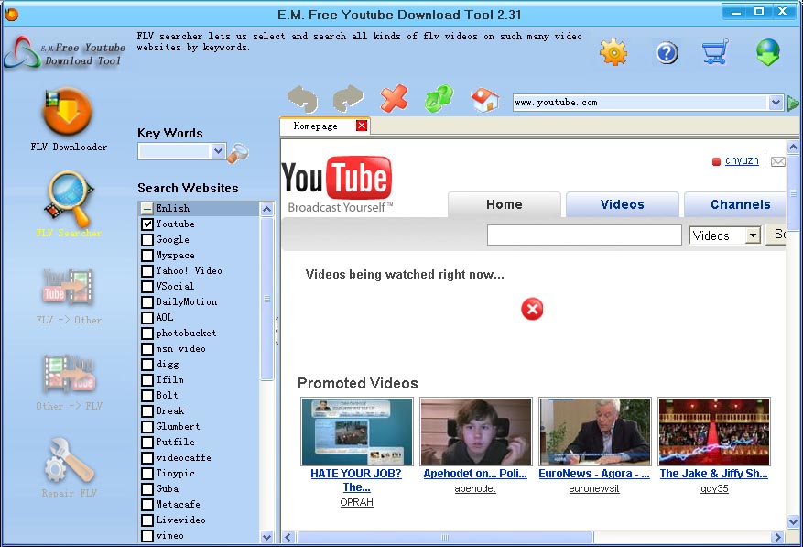Screen dimensions: 803x547
Task: Click website list scroll up arrow
Action: point(266,209)
